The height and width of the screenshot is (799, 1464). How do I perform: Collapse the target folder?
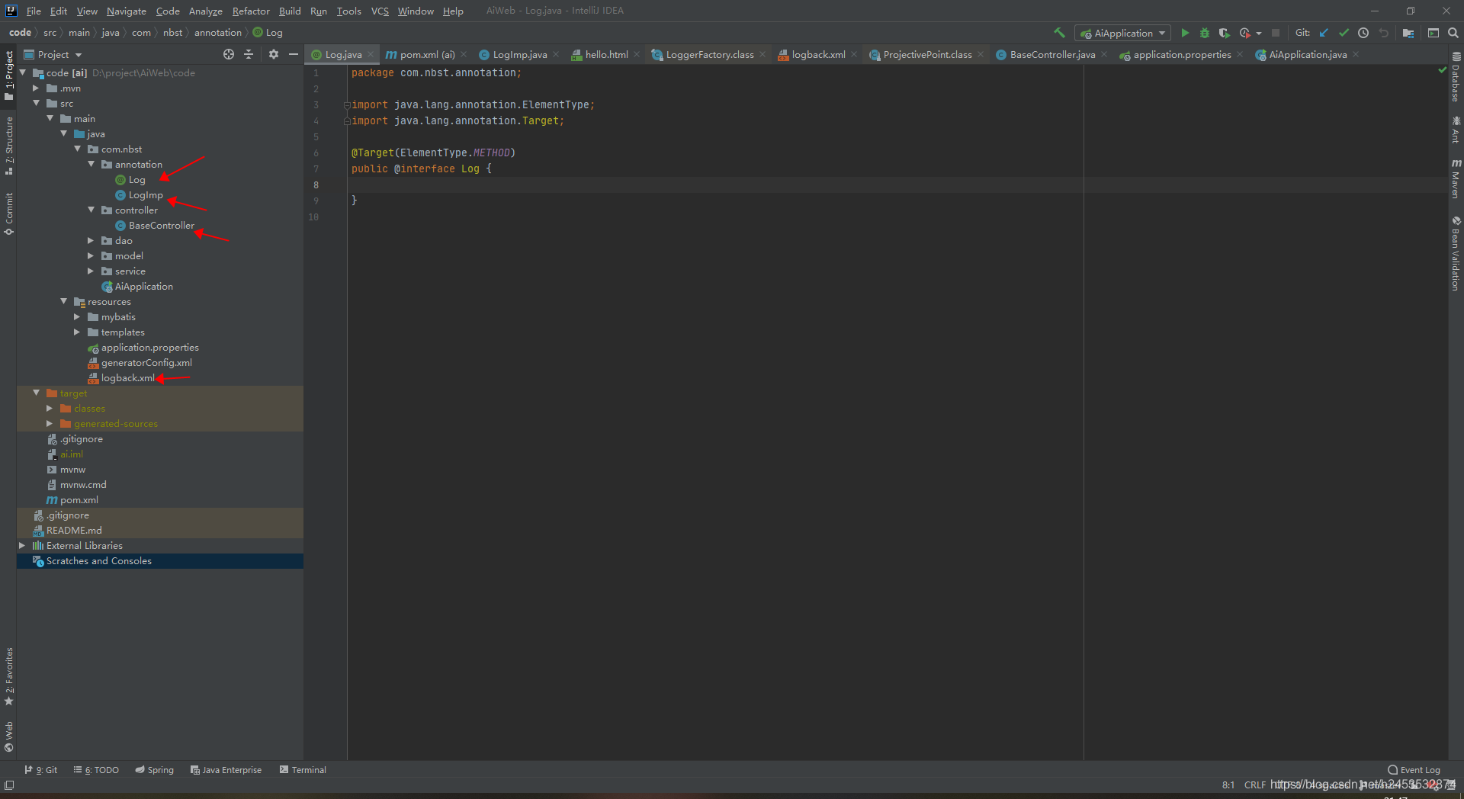coord(37,393)
